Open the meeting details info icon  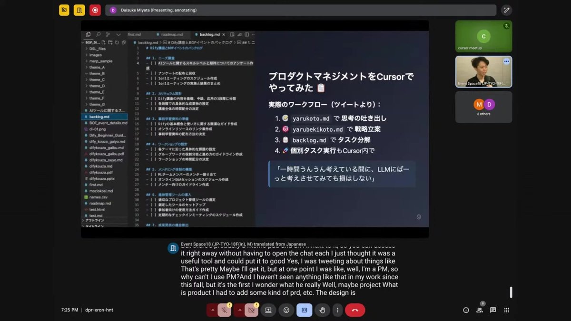coord(465,310)
